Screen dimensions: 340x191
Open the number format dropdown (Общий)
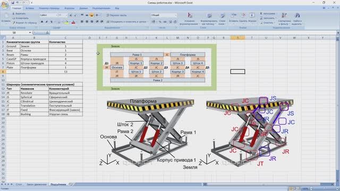point(176,15)
